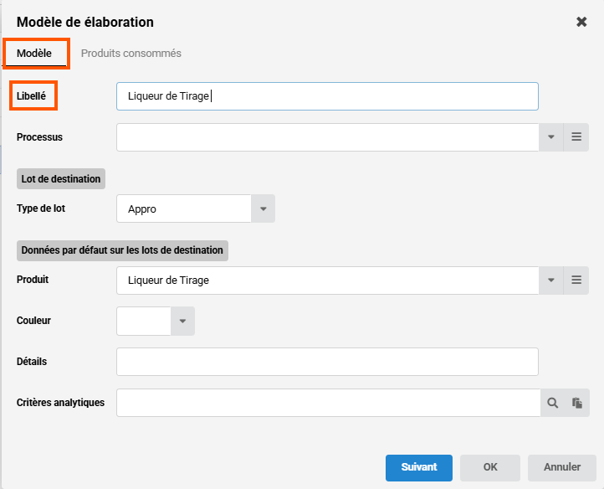The height and width of the screenshot is (489, 604).
Task: Confirm with the OK button
Action: point(490,467)
